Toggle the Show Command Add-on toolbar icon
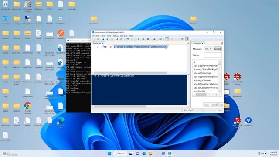The height and width of the screenshot is (157, 279). [187, 39]
